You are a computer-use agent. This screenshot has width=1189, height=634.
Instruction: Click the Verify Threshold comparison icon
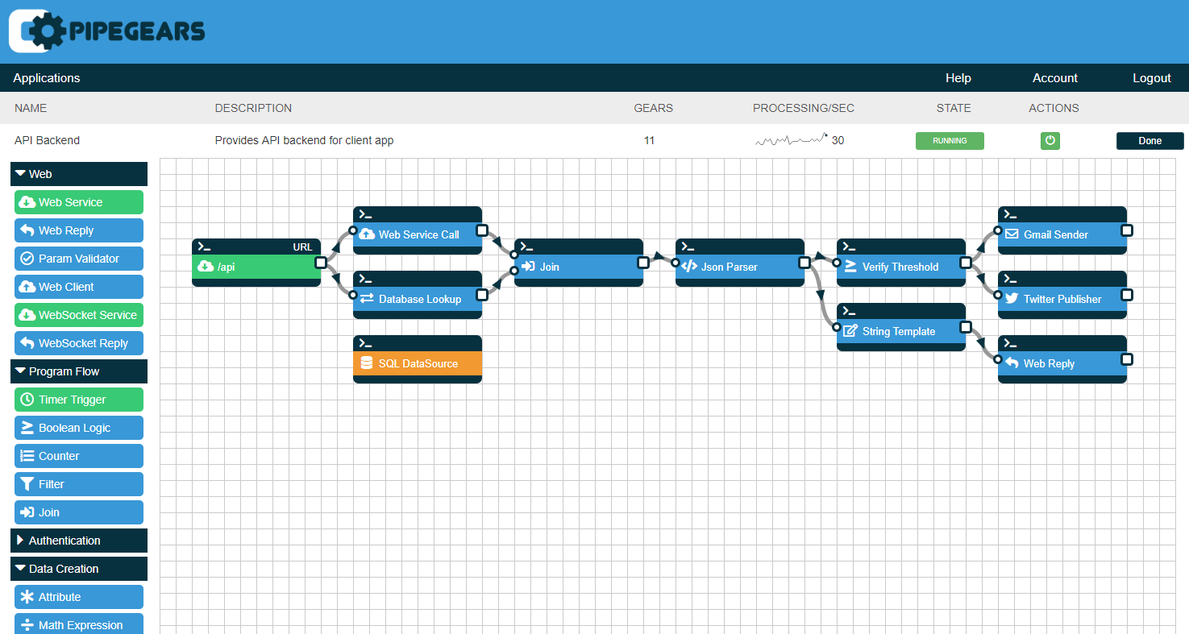[x=850, y=267]
